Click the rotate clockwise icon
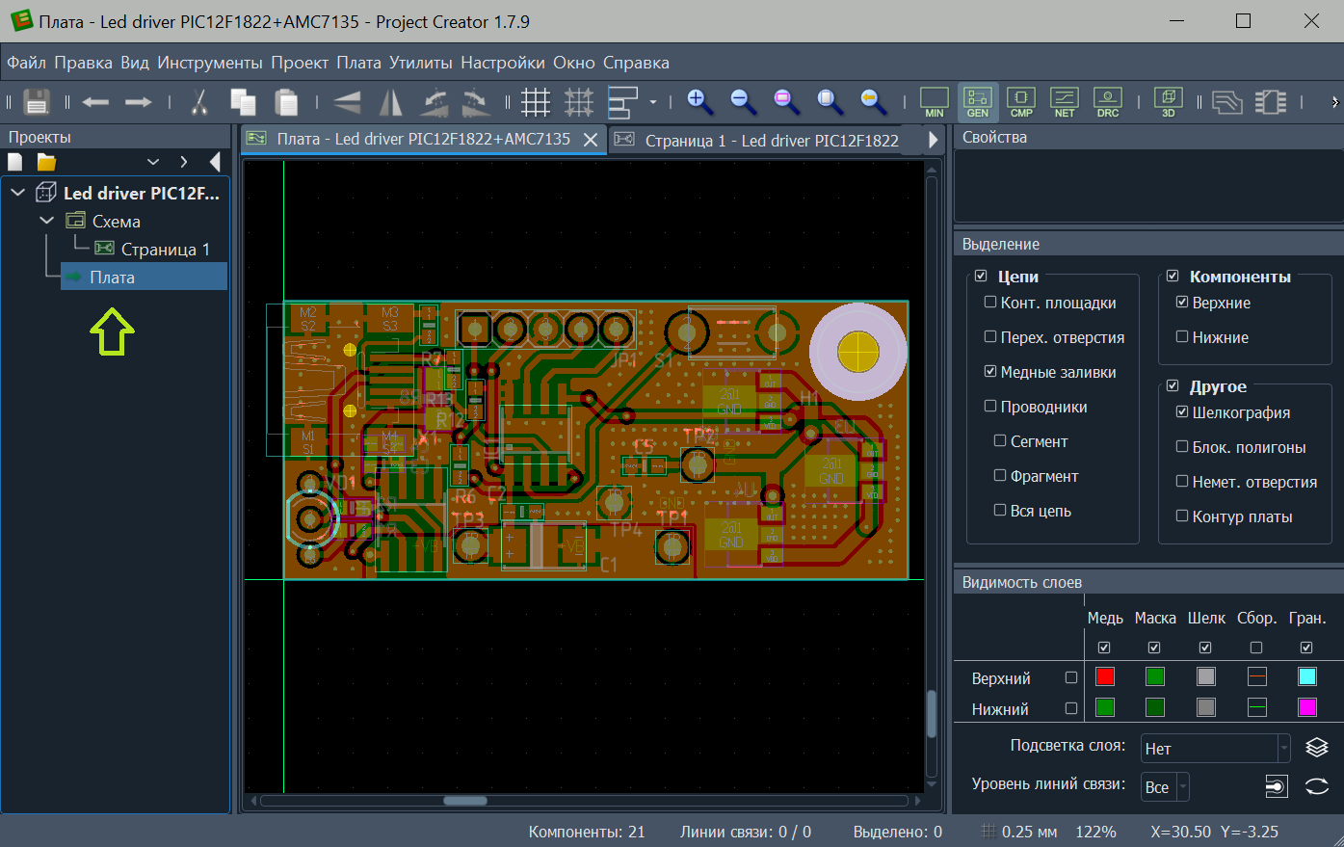The image size is (1344, 847). (x=476, y=101)
